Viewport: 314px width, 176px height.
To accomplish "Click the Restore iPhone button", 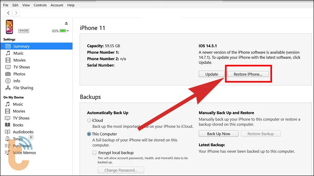I will 248,74.
